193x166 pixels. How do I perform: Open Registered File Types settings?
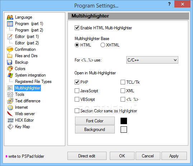[33, 82]
